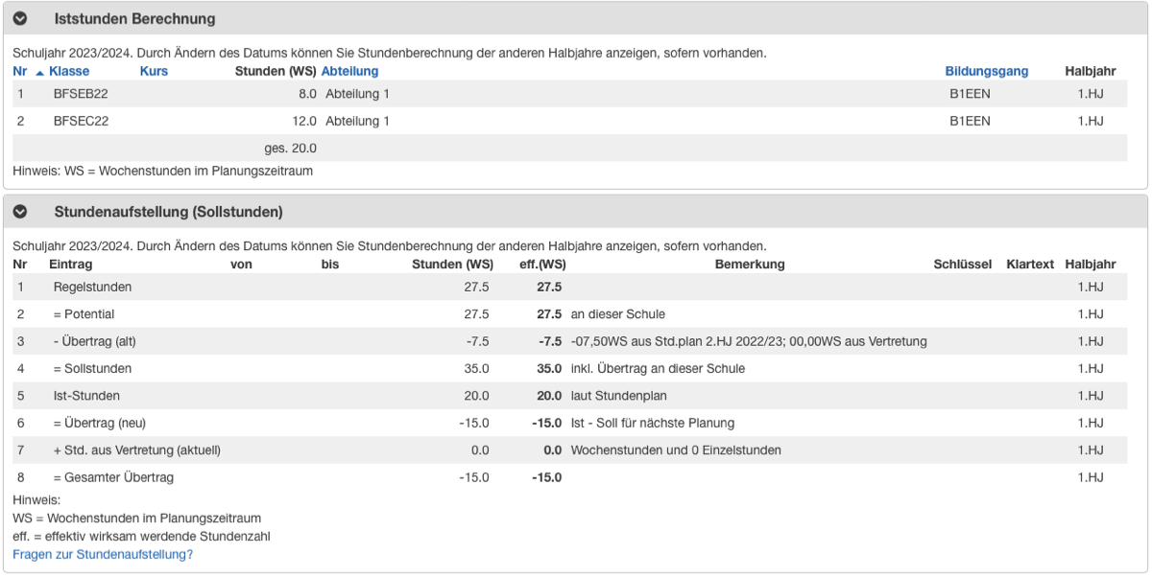Toggle the Nr column sort arrow
Screen dimensions: 1152x577
pos(39,72)
